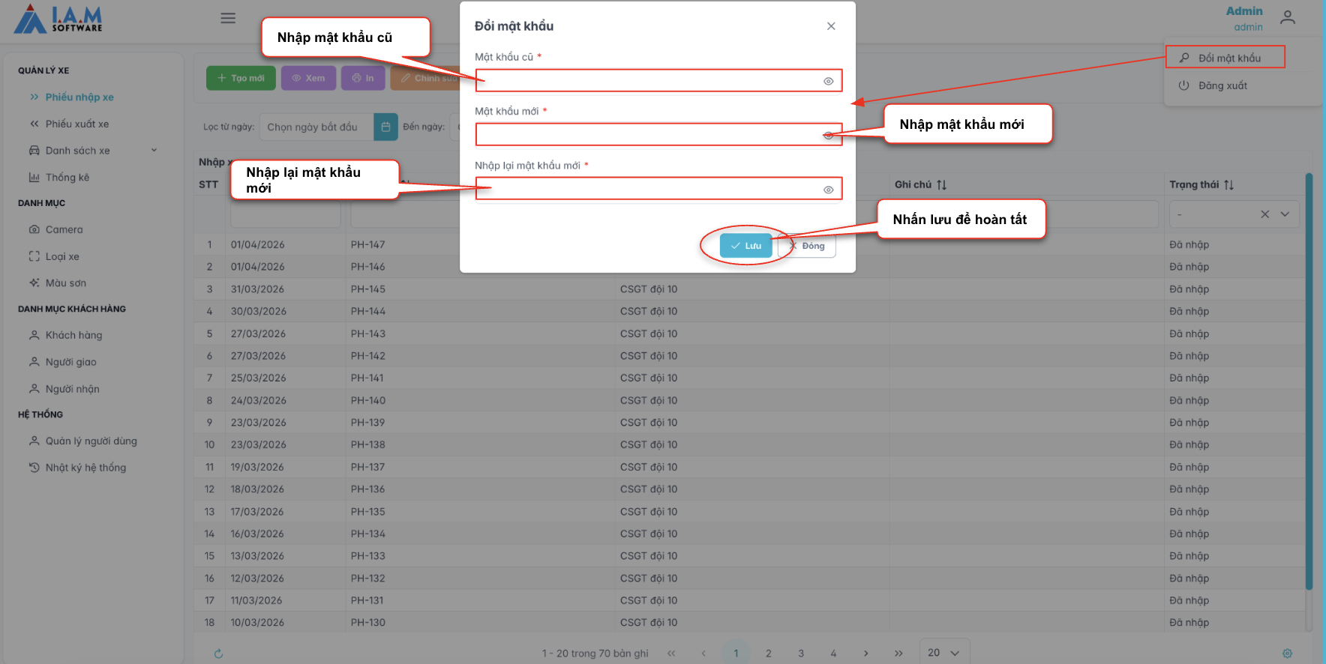
Task: Click the Tạo mới button
Action: pos(241,78)
